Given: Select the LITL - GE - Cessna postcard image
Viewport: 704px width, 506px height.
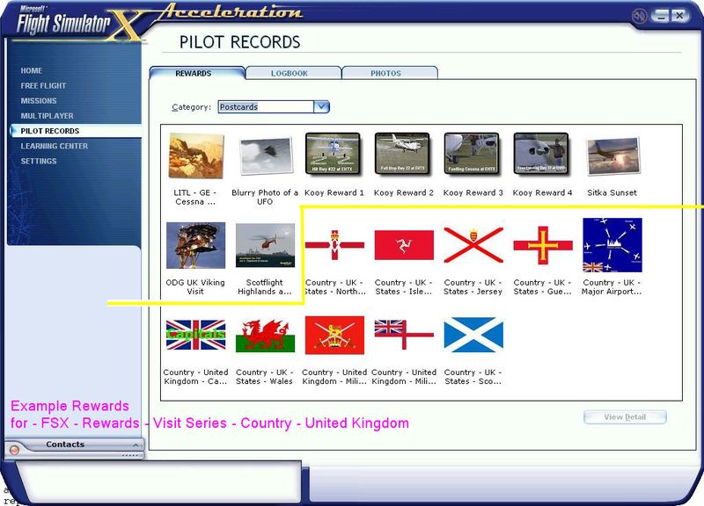Looking at the screenshot, I should 195,156.
